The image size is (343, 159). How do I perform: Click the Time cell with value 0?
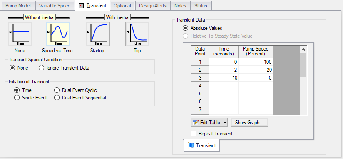pos(224,62)
